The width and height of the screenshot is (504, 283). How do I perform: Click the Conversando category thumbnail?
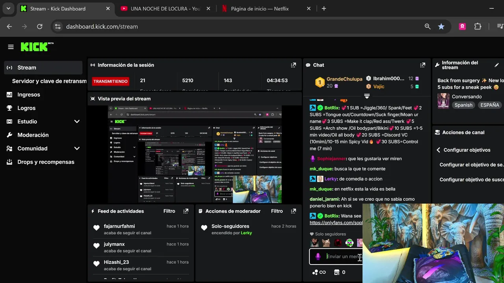pos(443,101)
